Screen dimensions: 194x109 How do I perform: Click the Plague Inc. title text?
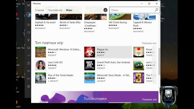click(x=103, y=49)
